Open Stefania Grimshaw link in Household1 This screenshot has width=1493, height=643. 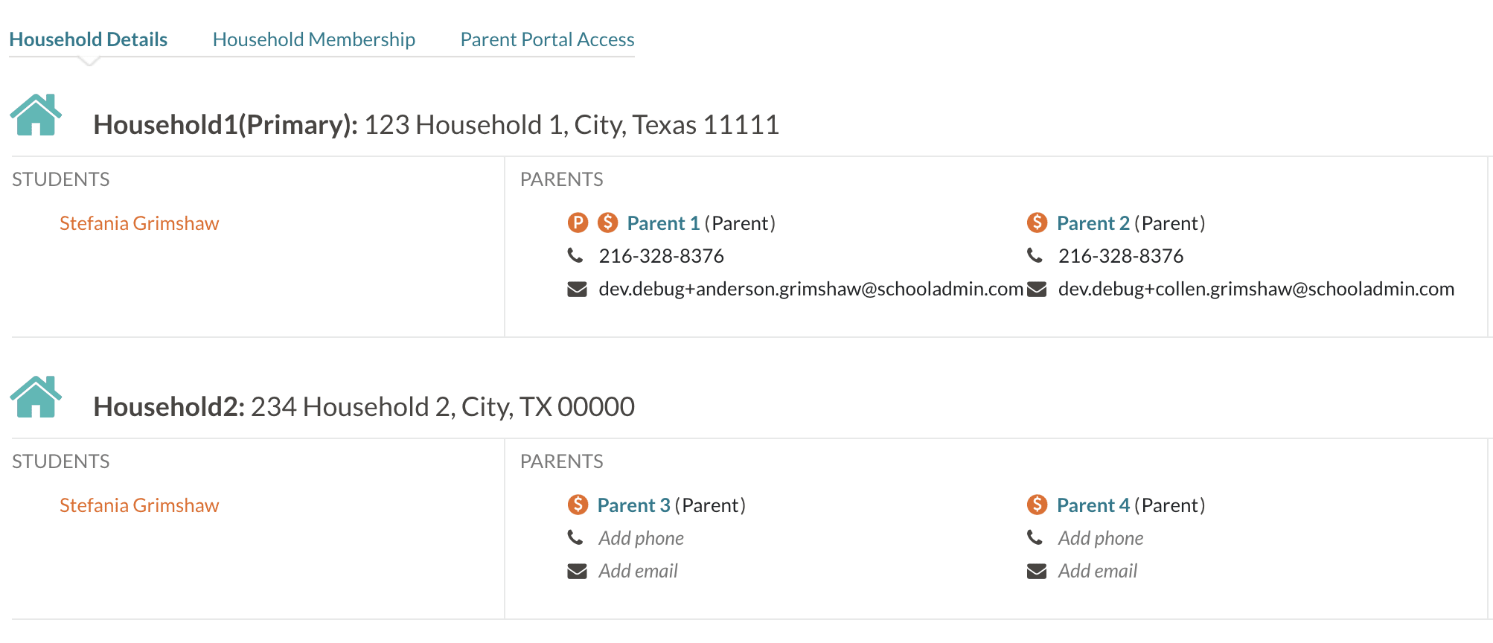(139, 223)
